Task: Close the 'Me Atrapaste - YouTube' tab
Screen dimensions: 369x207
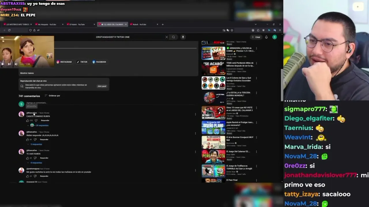Action: point(63,24)
